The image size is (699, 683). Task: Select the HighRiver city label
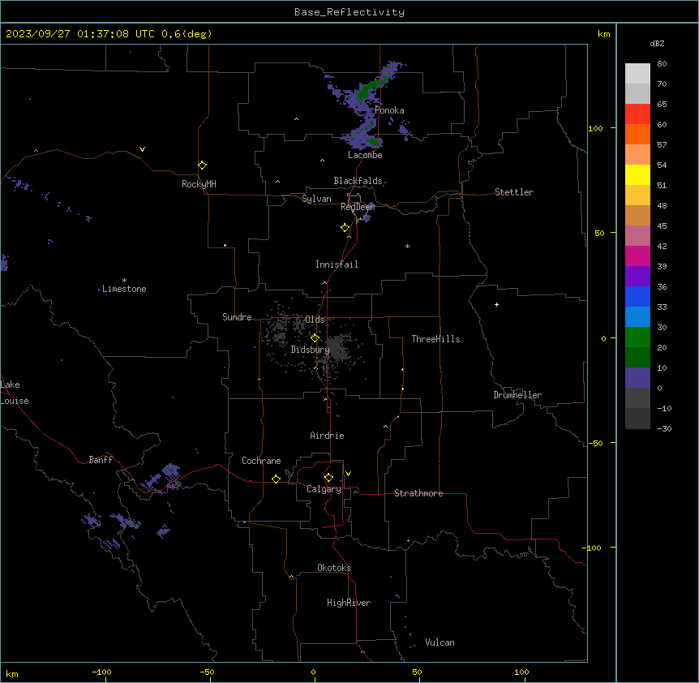click(349, 603)
